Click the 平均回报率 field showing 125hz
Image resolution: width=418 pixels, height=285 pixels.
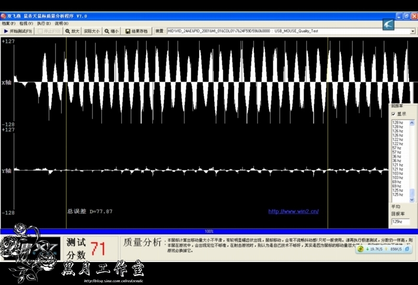point(400,222)
